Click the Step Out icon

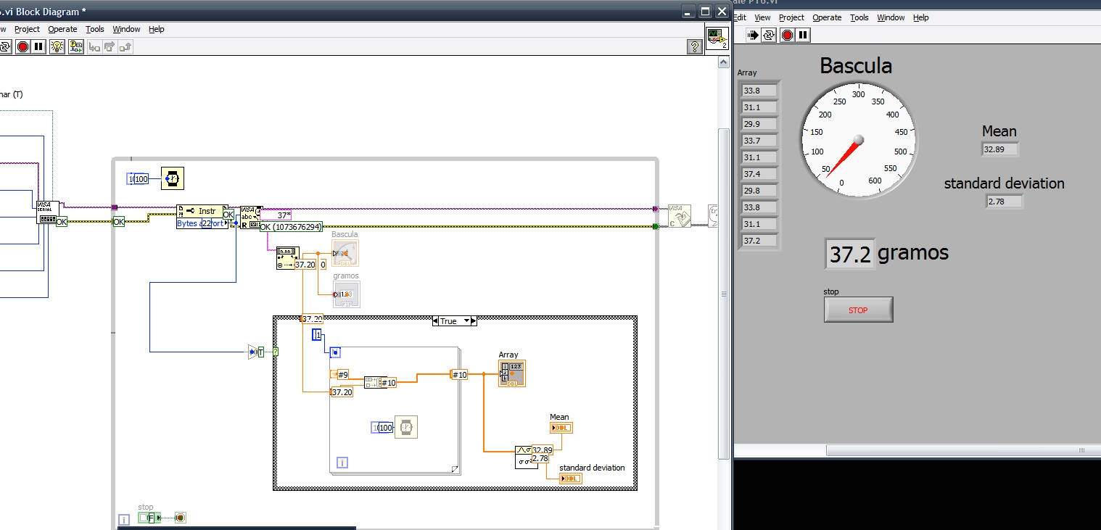tap(125, 46)
